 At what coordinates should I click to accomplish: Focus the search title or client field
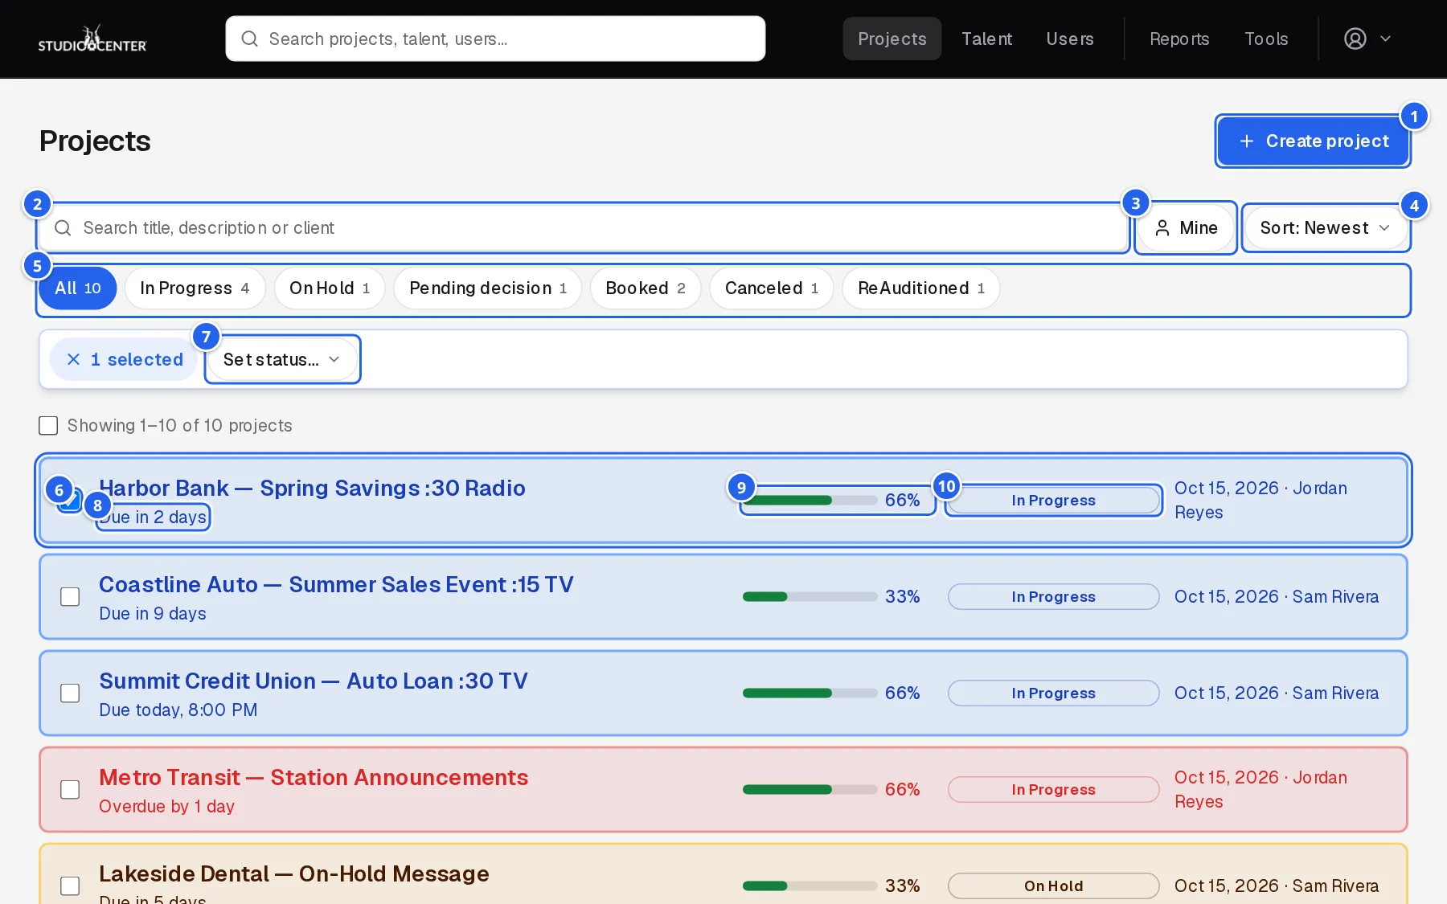584,228
